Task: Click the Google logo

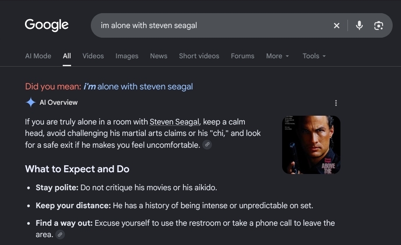Action: [47, 25]
